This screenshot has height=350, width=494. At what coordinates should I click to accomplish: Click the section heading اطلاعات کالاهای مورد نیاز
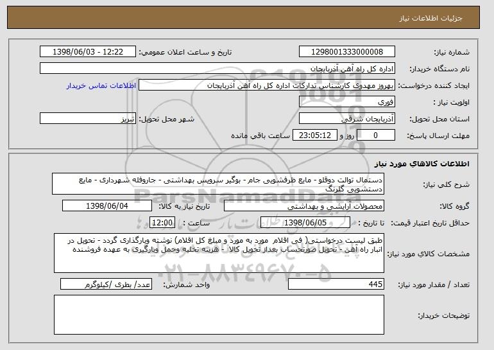click(x=422, y=164)
